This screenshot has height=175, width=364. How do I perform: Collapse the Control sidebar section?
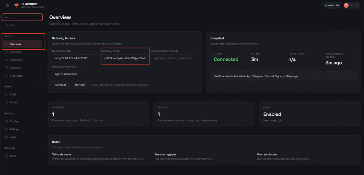click(x=22, y=36)
